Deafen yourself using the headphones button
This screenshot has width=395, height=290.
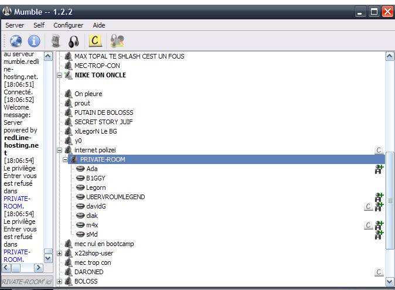74,41
